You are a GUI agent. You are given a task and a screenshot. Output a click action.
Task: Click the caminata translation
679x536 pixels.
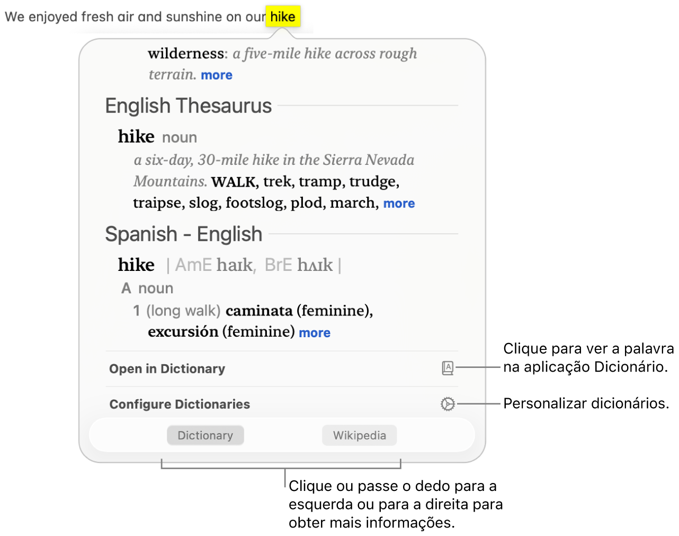tap(260, 311)
